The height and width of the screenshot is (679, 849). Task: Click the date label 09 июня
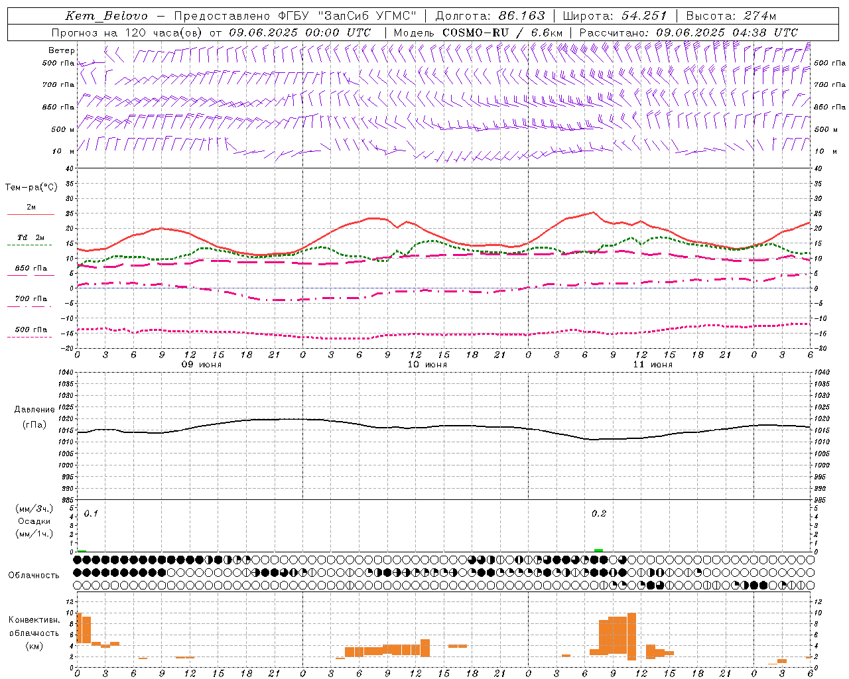[202, 365]
